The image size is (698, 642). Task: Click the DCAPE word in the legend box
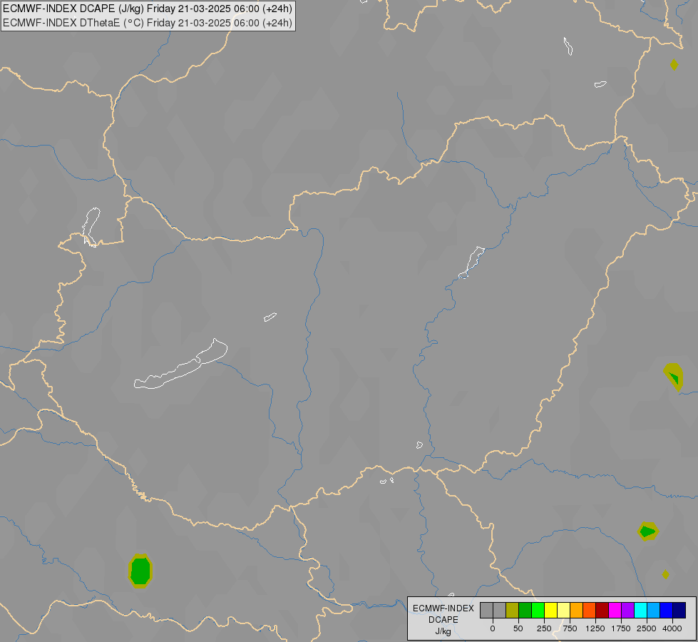pos(443,620)
